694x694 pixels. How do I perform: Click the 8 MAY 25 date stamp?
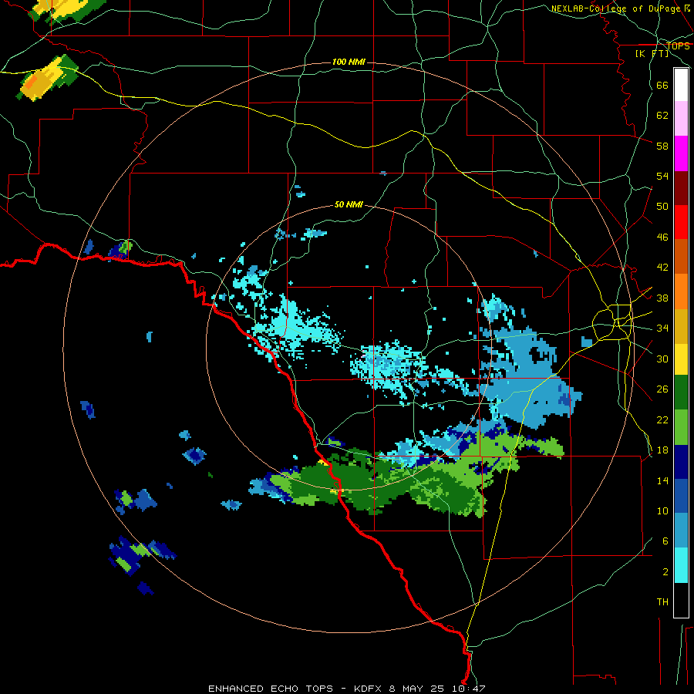[416, 689]
